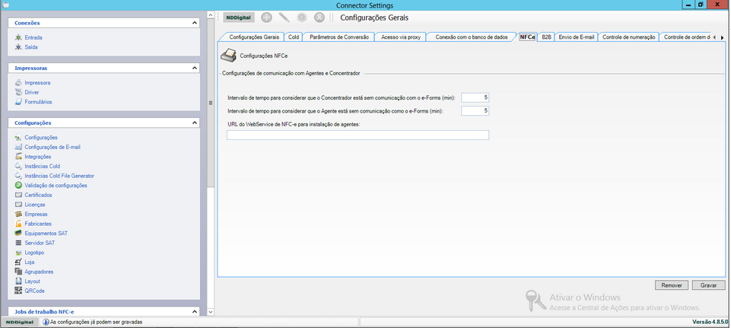Click the pencil edit toolbar icon
This screenshot has width=731, height=328.
coord(284,18)
